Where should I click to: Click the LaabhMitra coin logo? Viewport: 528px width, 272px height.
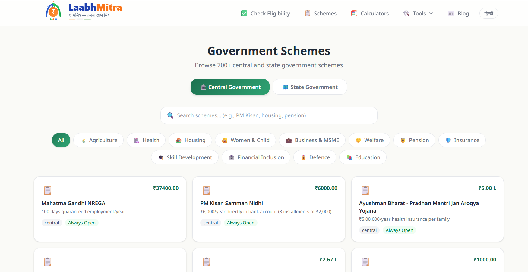[53, 11]
